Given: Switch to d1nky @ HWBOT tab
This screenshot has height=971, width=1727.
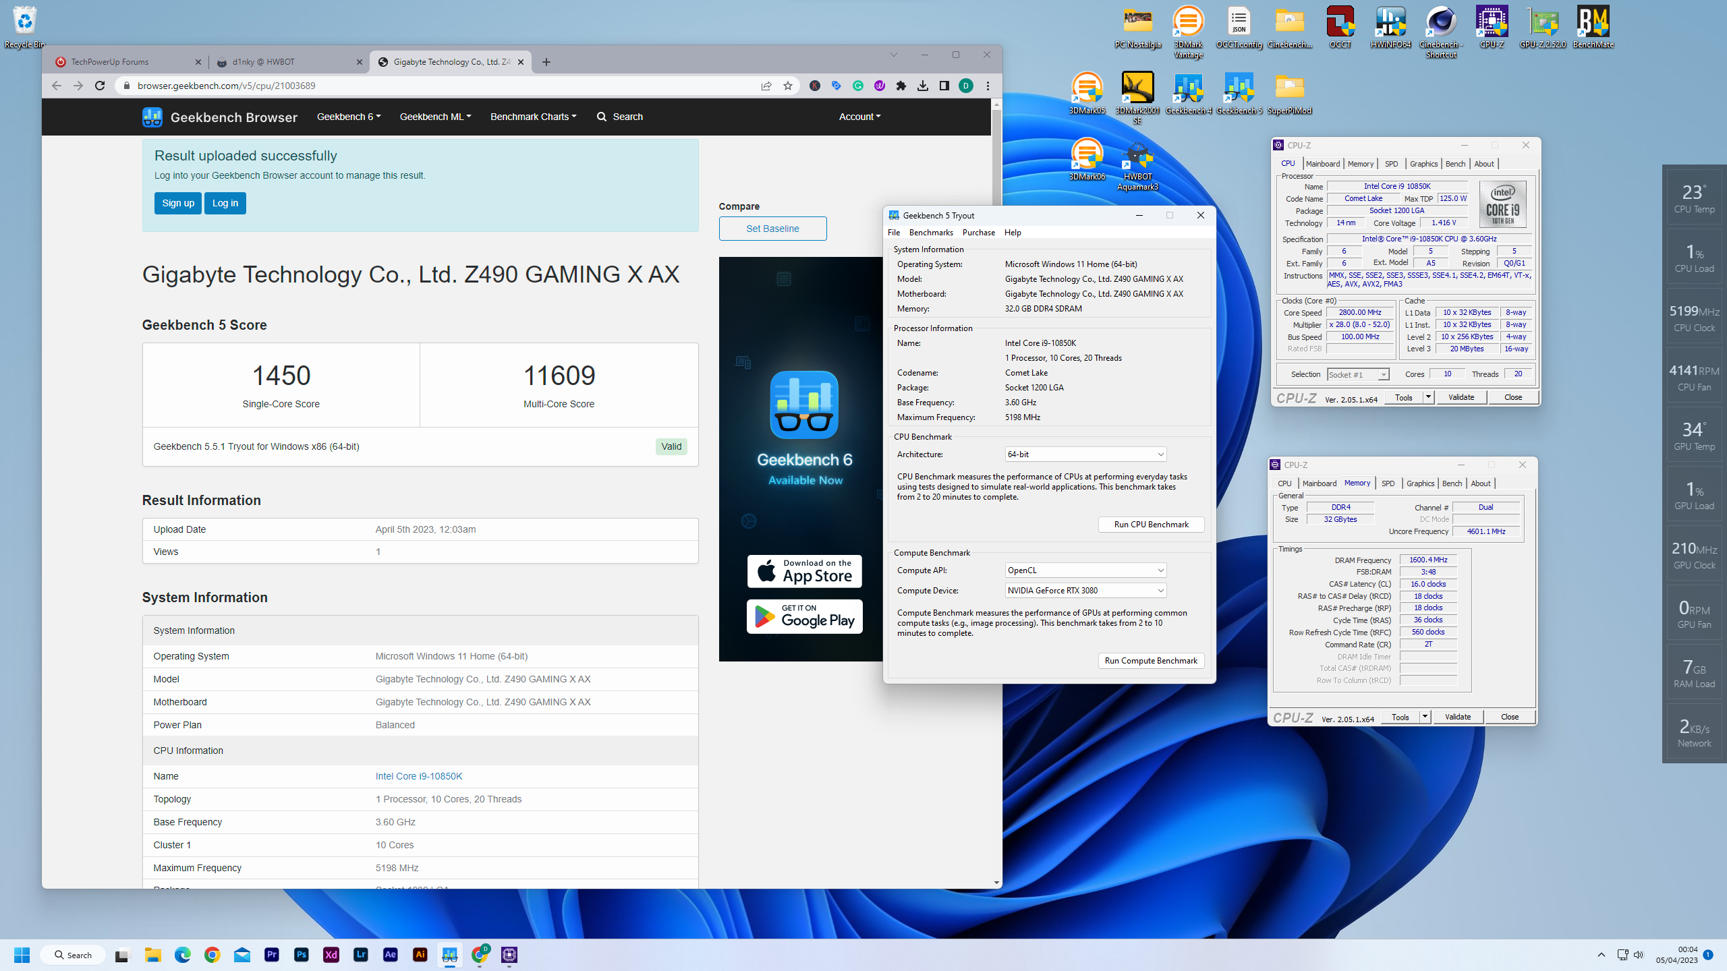Looking at the screenshot, I should [289, 62].
